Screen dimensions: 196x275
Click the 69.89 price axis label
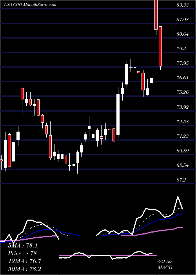[x=183, y=150]
